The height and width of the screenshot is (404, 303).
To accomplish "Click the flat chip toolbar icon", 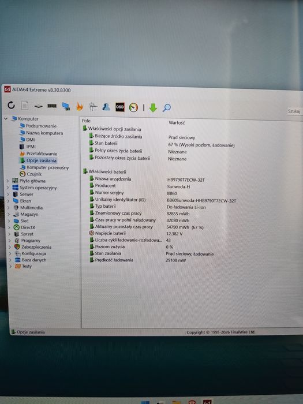I will (39, 106).
